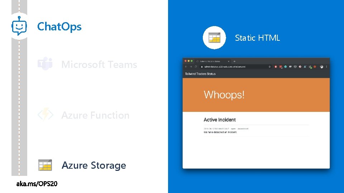This screenshot has height=193, width=344.
Task: Open the browser profile avatar
Action: [x=322, y=67]
